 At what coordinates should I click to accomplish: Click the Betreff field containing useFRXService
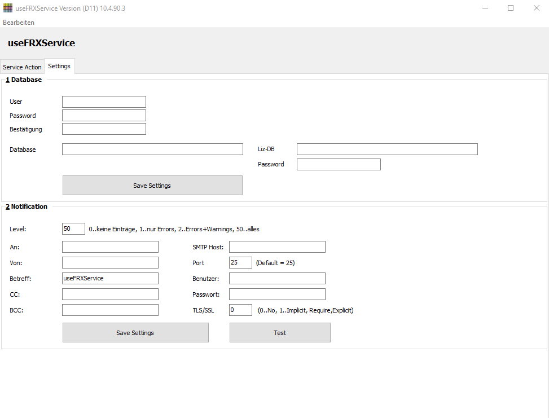110,278
